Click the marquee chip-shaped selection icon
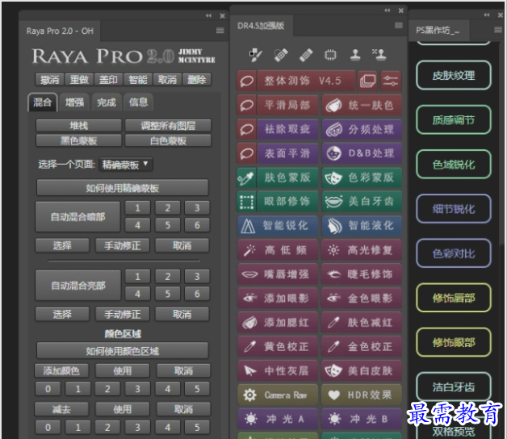 [330, 55]
